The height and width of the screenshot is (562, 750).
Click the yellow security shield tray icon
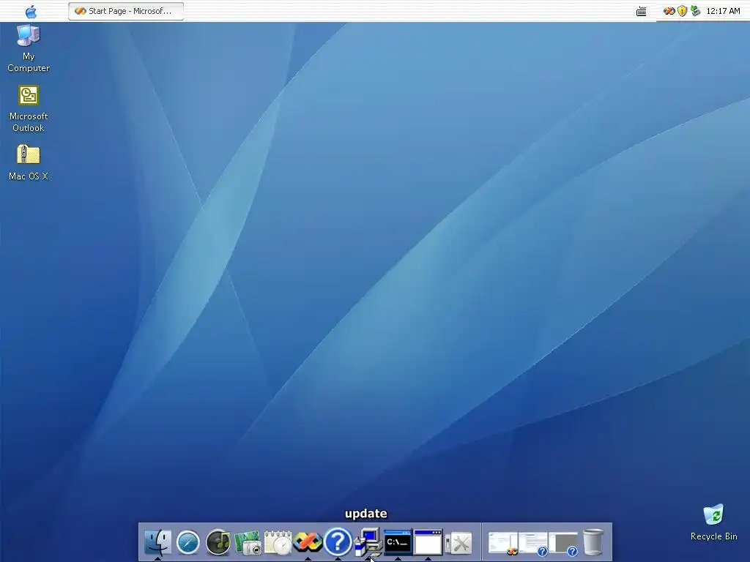[x=683, y=11]
